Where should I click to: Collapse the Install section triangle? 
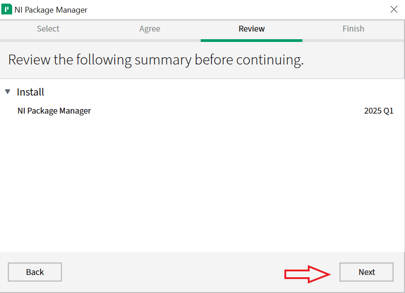[8, 92]
